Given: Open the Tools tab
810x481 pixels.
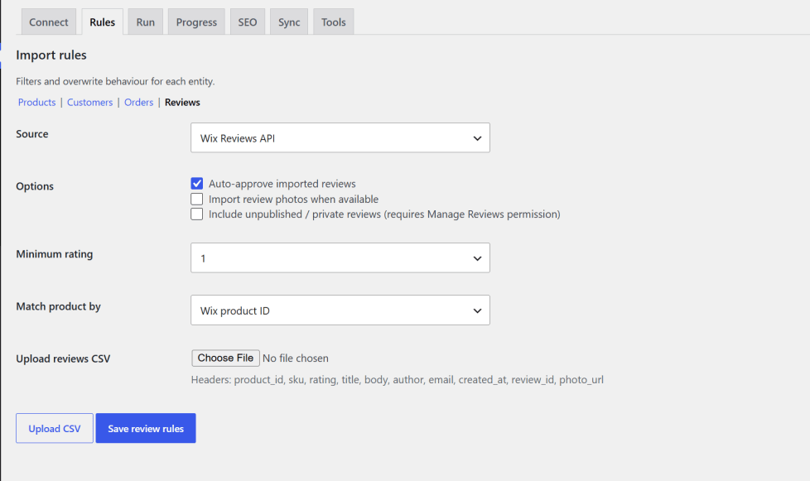Looking at the screenshot, I should pyautogui.click(x=333, y=22).
